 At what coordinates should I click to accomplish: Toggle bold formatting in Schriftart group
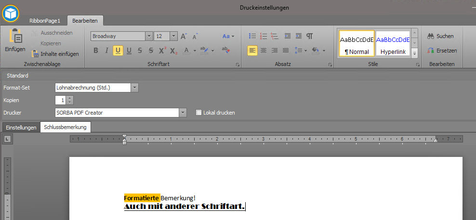click(x=95, y=51)
